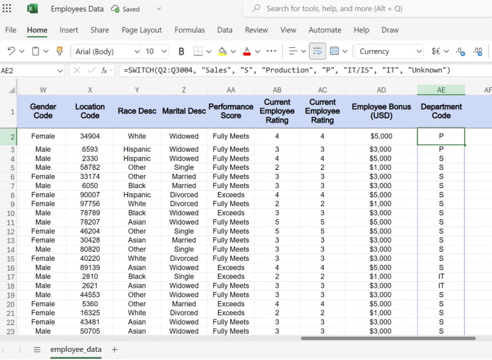Open the font name dropdown
This screenshot has width=492, height=360.
click(x=137, y=51)
